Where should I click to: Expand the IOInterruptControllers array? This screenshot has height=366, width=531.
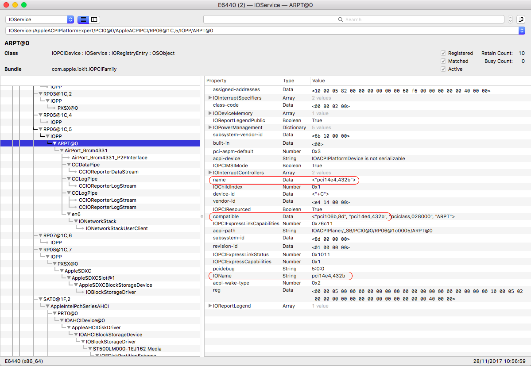(210, 173)
